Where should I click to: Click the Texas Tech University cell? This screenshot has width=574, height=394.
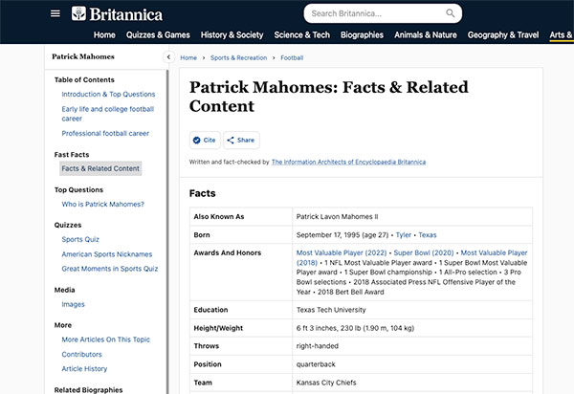412,310
